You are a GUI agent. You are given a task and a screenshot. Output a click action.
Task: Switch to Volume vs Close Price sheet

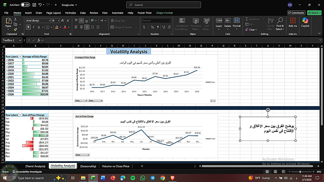[x=116, y=166]
